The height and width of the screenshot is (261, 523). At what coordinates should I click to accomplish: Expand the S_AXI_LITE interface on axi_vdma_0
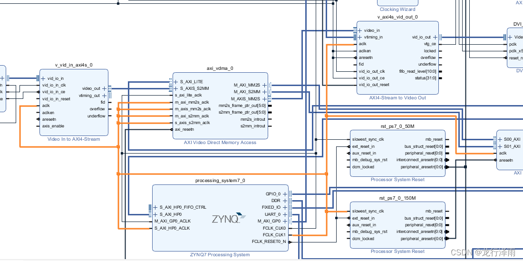tap(176, 82)
